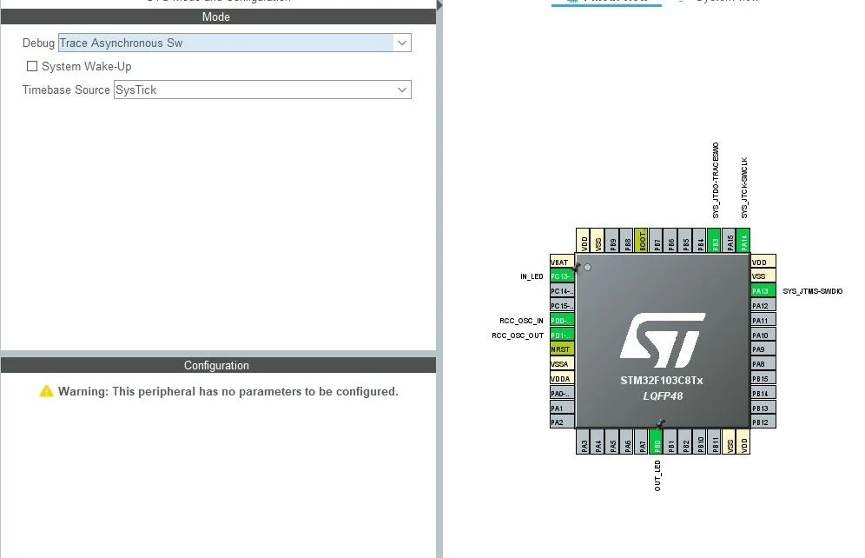Click pin PB2 on the chip

click(685, 442)
